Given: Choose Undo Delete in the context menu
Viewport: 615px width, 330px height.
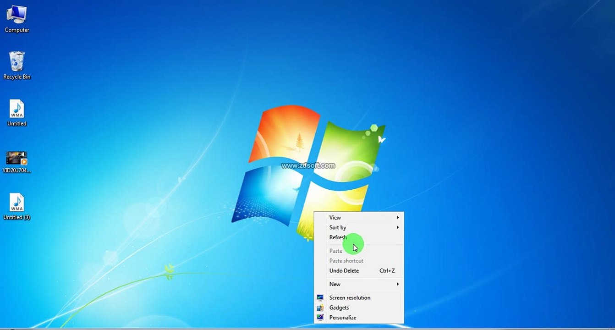Looking at the screenshot, I should coord(359,271).
